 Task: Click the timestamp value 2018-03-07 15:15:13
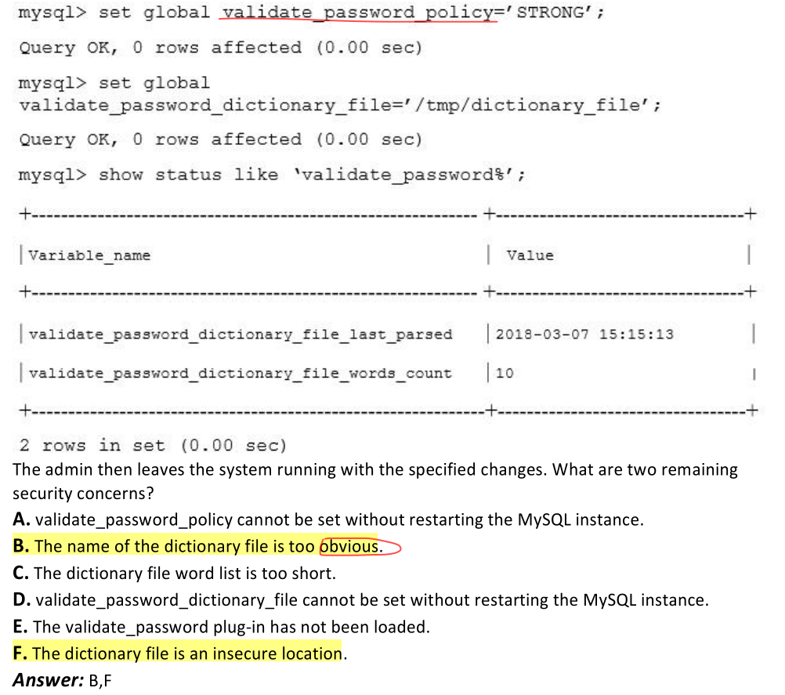[584, 334]
